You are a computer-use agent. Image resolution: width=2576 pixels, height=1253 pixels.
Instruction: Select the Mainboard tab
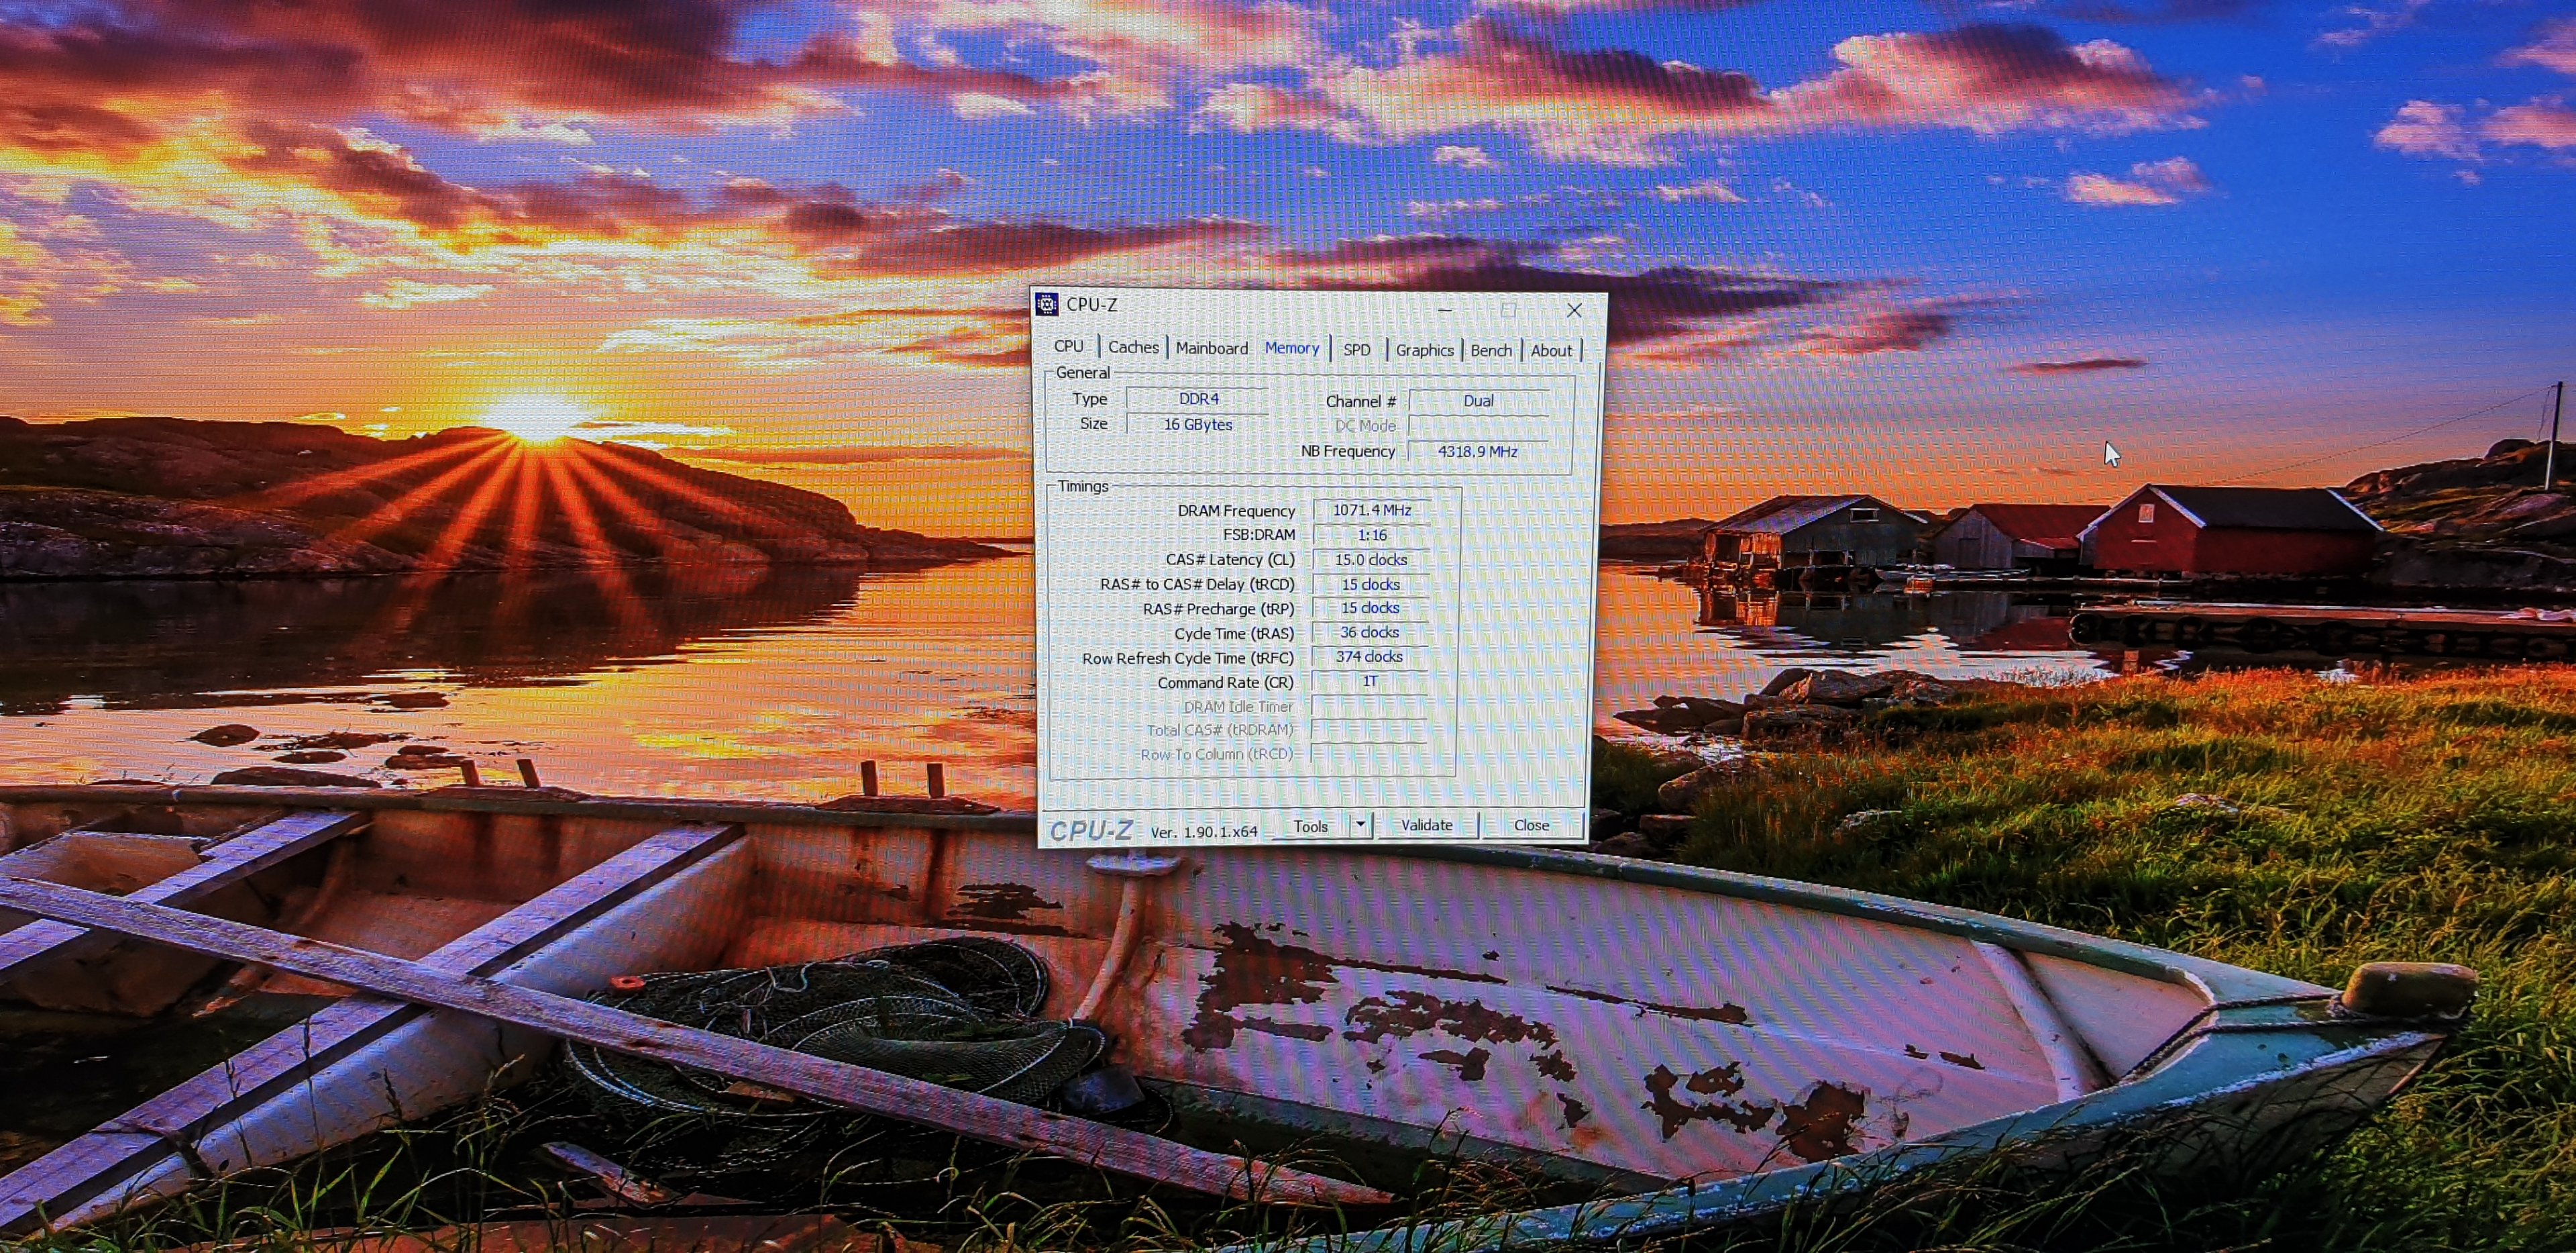[1211, 348]
